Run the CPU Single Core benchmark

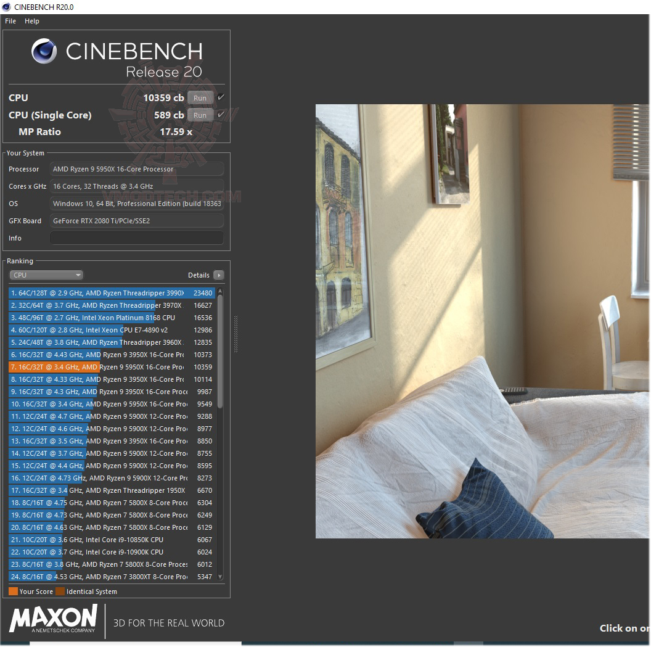pos(200,115)
